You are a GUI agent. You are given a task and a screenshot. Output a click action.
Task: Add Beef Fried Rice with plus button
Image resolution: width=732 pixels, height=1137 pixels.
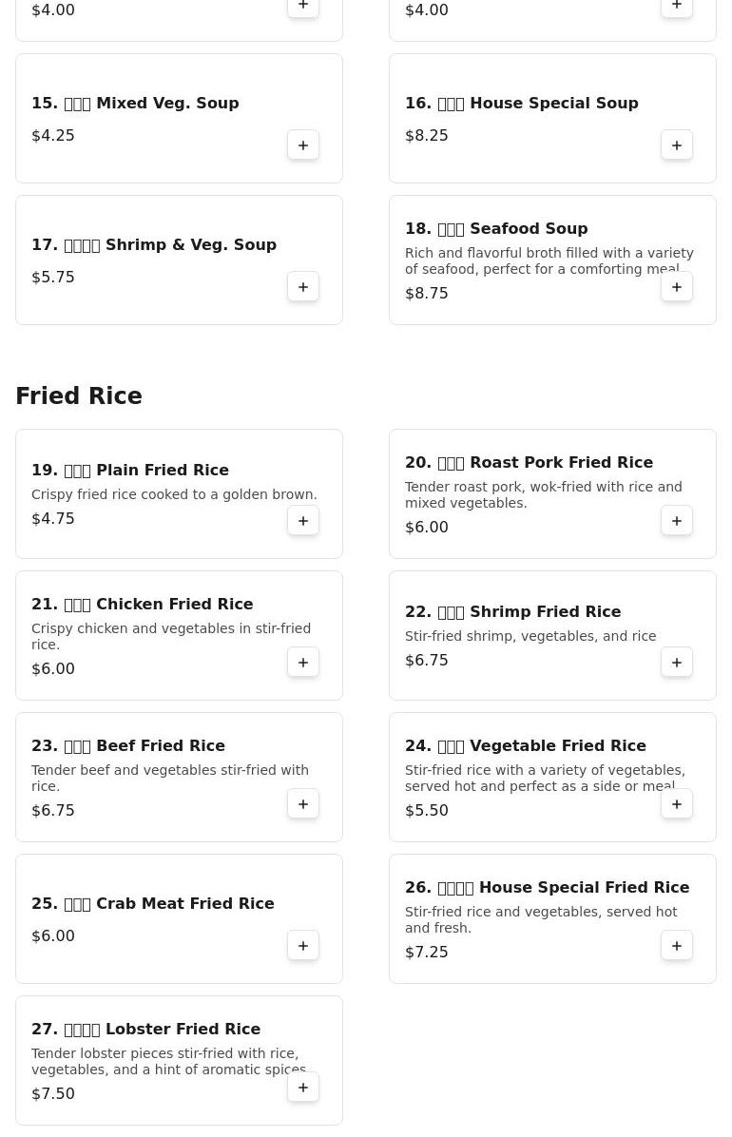tap(303, 804)
